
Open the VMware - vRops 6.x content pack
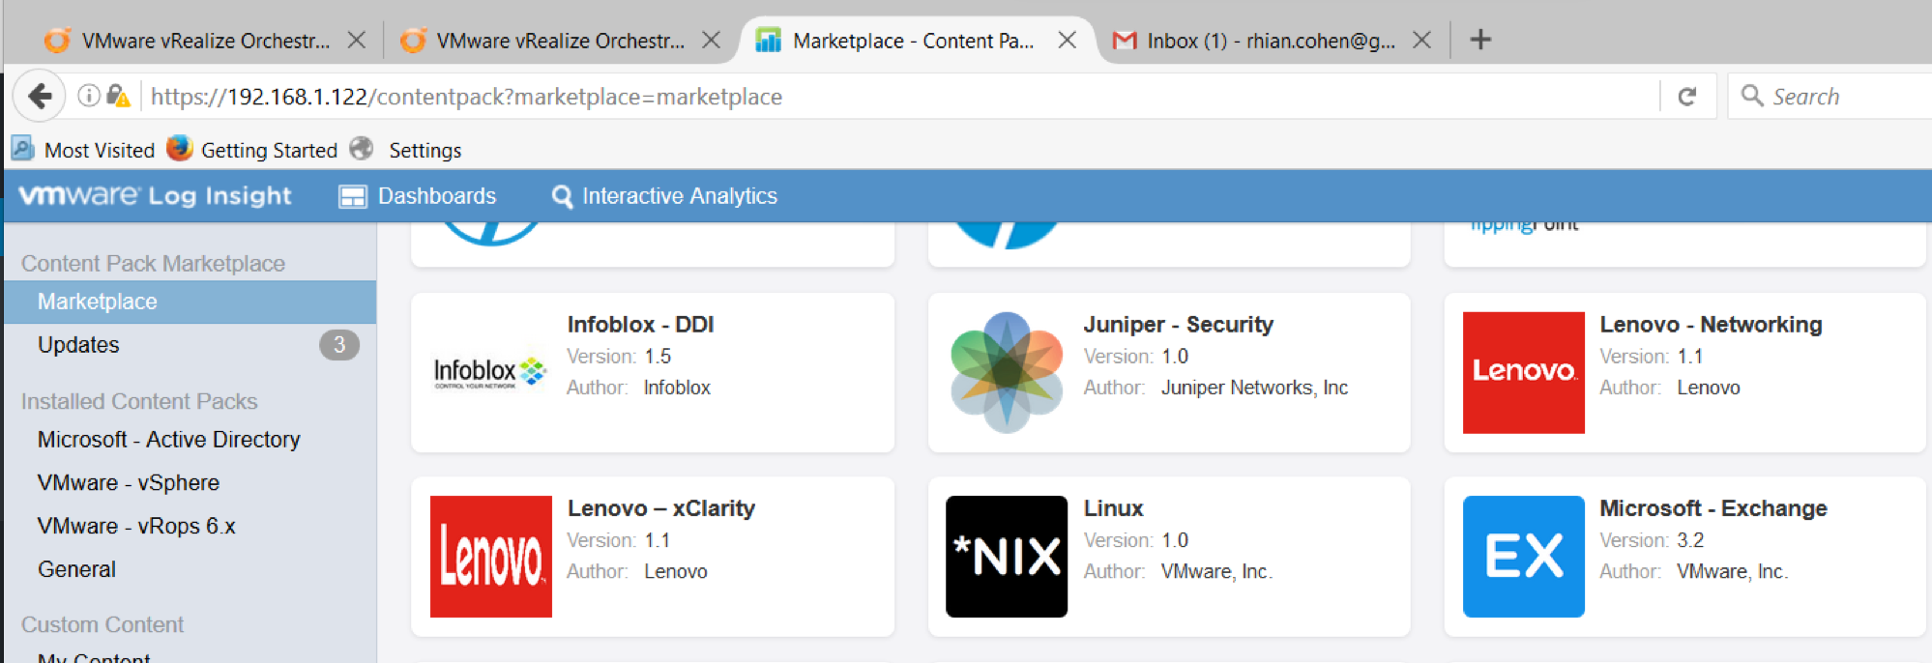coord(136,526)
